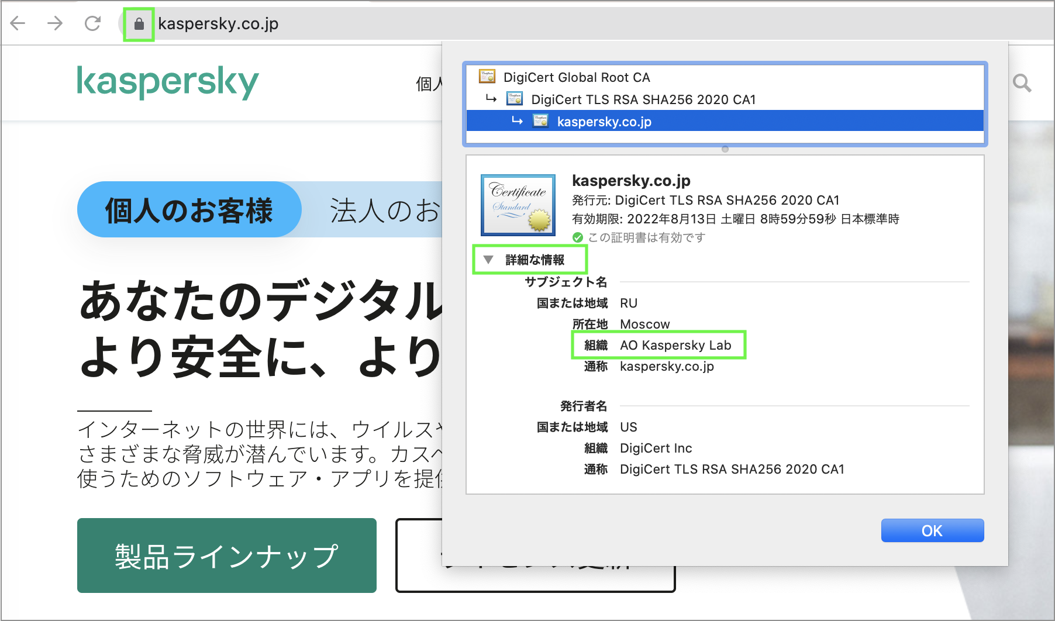Click the subject common name kaspersky.co.jp
This screenshot has width=1055, height=621.
pos(667,366)
